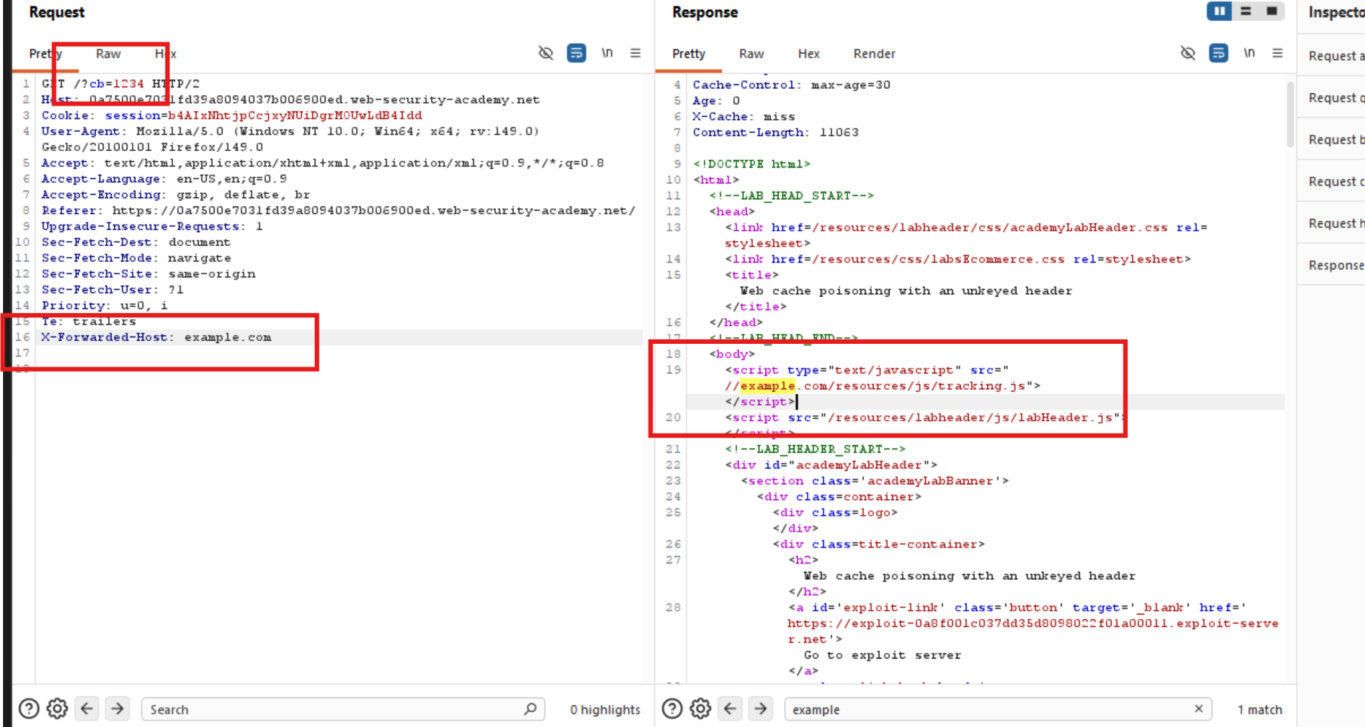Click the 'Priority: u=0, i' header
This screenshot has width=1365, height=727.
pos(104,305)
